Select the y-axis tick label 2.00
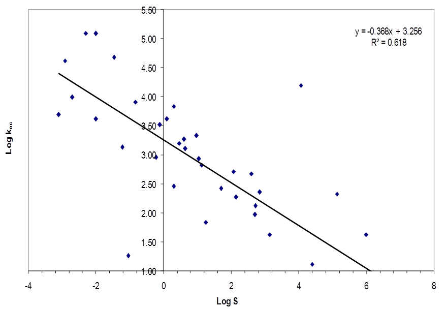The height and width of the screenshot is (309, 447). (153, 213)
